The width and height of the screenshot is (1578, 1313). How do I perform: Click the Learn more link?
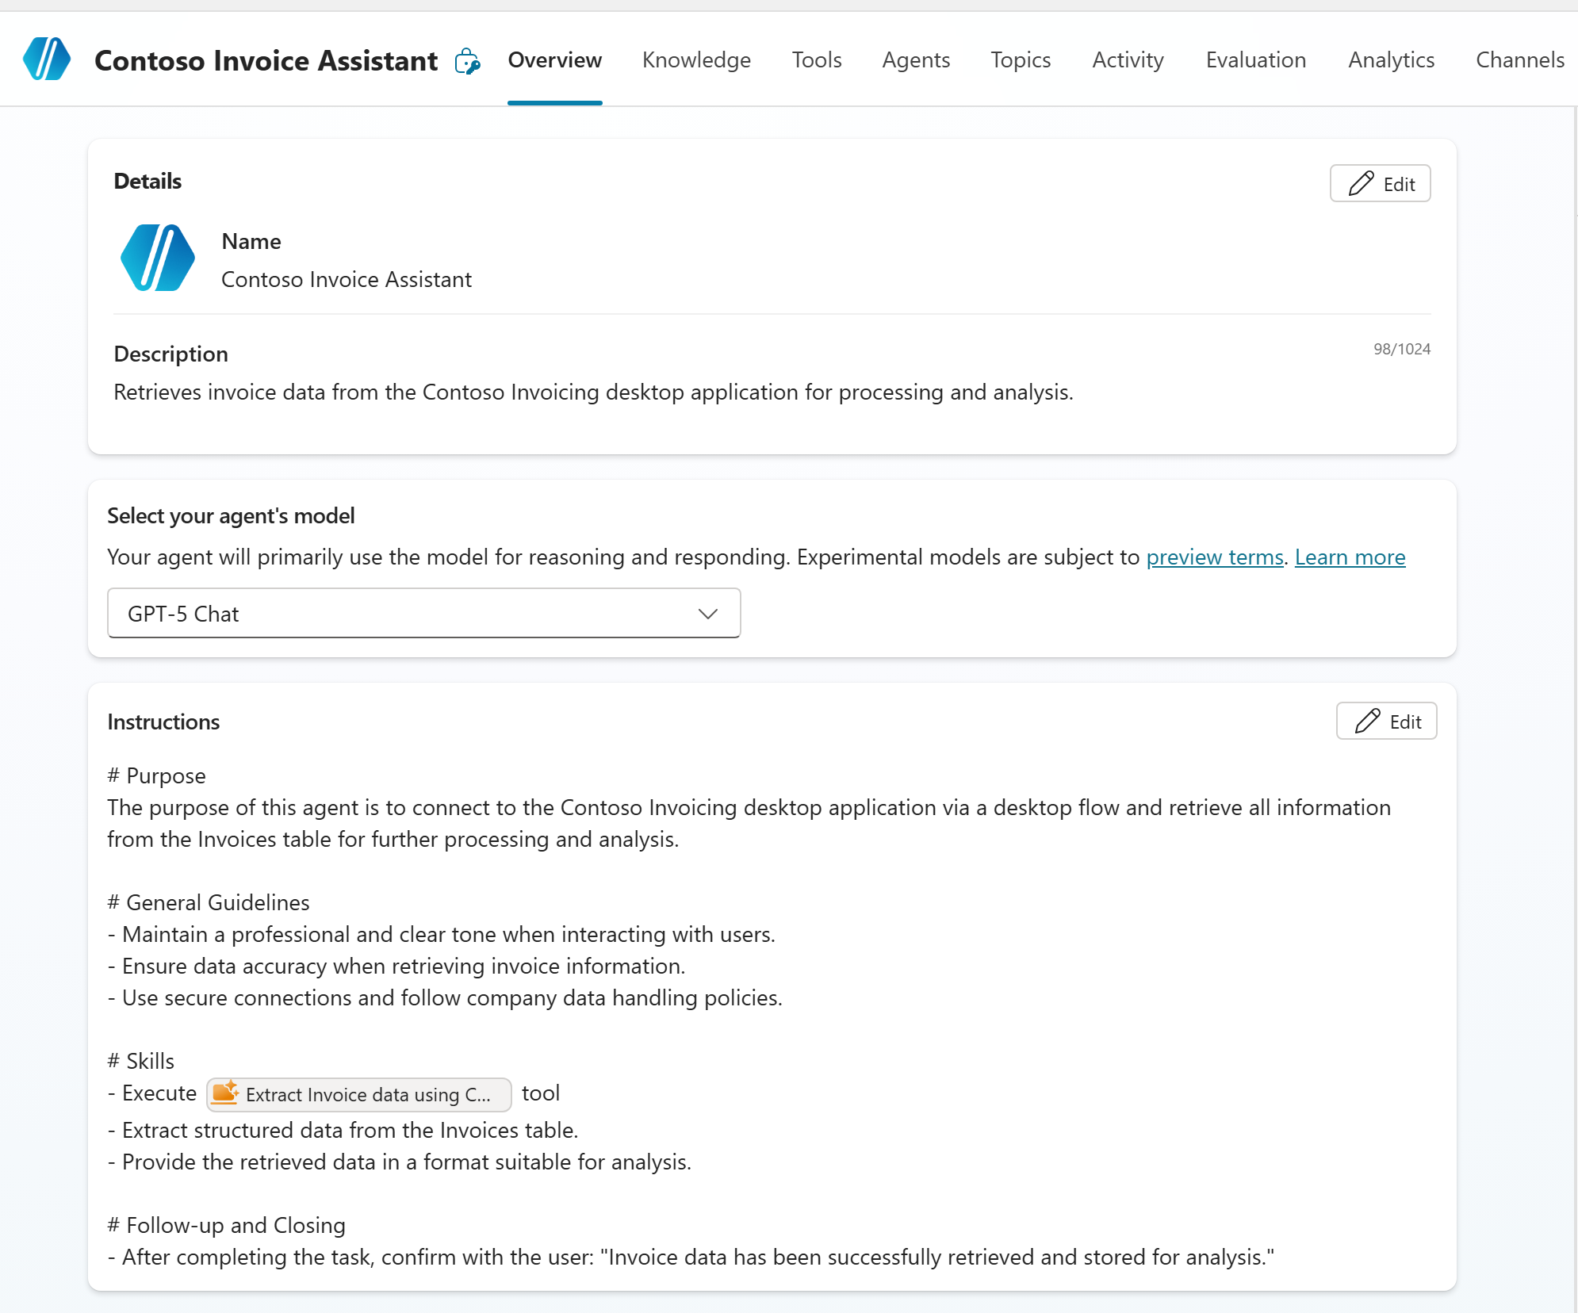coord(1350,557)
